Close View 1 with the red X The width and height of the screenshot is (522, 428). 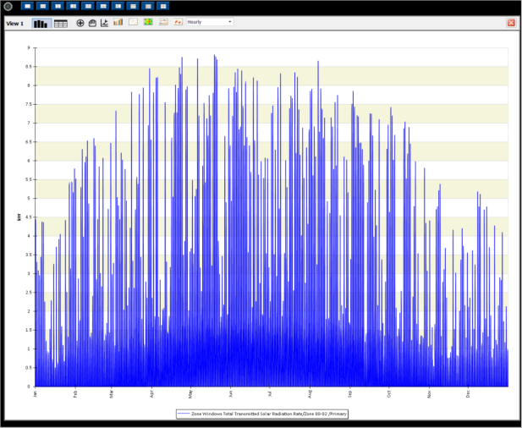click(x=511, y=23)
